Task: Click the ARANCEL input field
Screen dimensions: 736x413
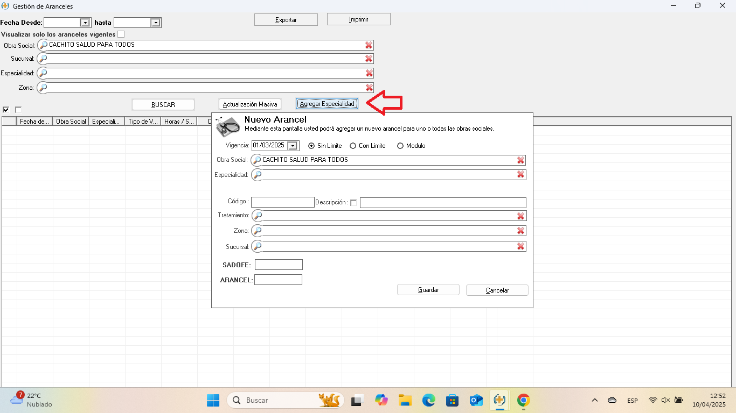Action: tap(278, 280)
